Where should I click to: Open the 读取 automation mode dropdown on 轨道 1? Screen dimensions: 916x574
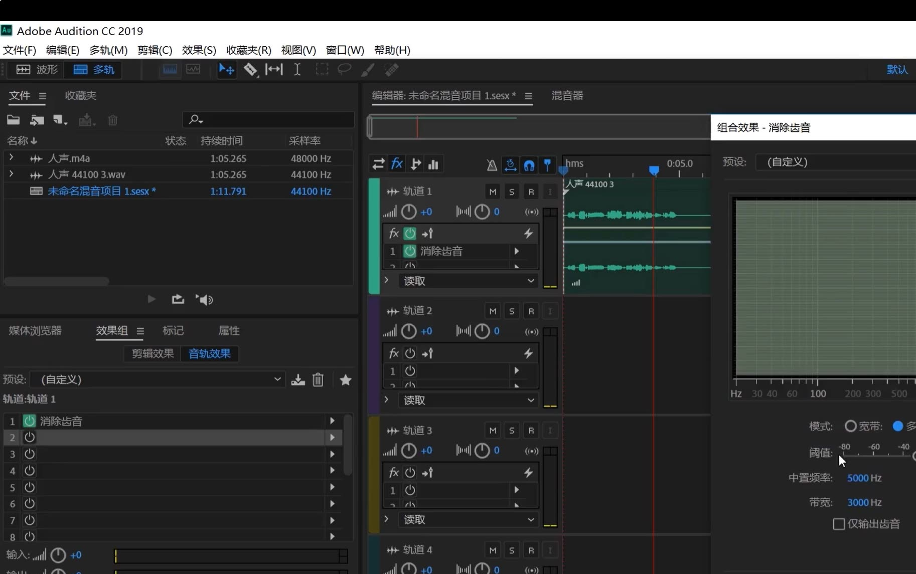coord(531,281)
